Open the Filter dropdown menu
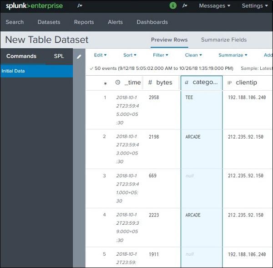This screenshot has width=273, height=268. 161,55
